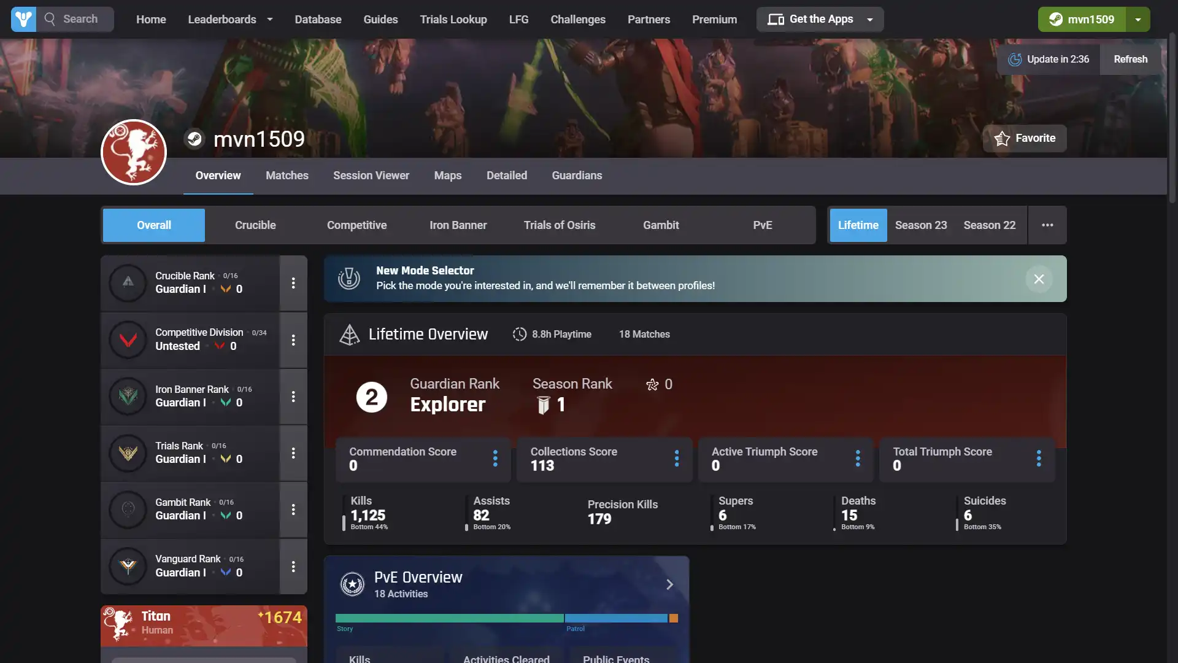Open Commendation Score options menu
The image size is (1178, 663).
click(495, 459)
